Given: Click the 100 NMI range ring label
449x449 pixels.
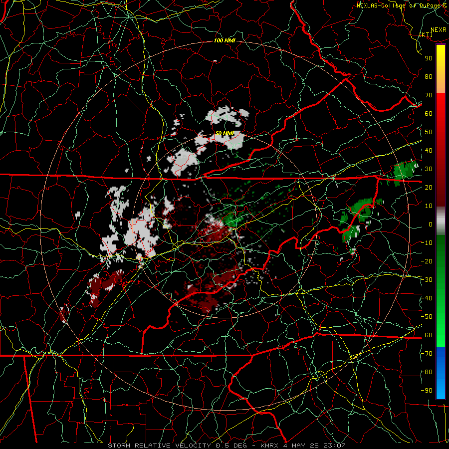Looking at the screenshot, I should (x=224, y=40).
